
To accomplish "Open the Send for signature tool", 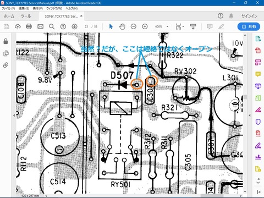I will pos(258,157).
